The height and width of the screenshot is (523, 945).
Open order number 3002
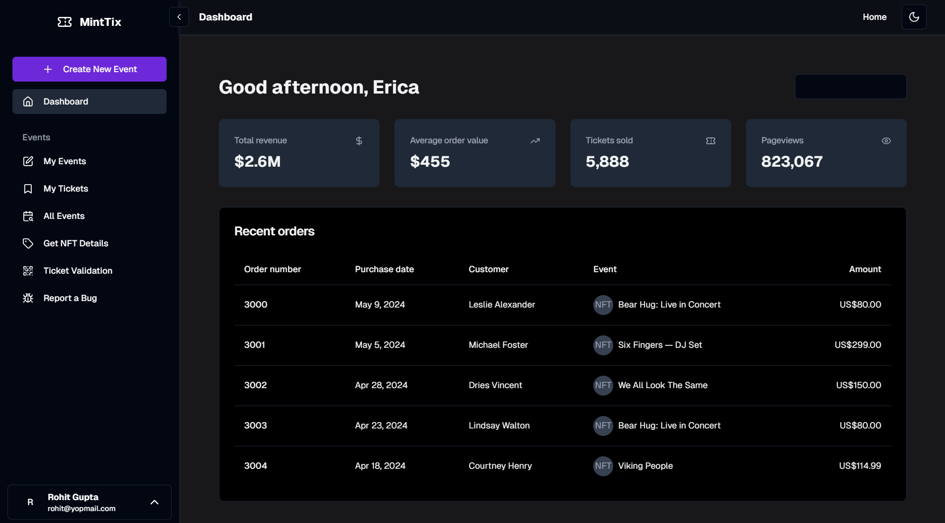pos(256,385)
